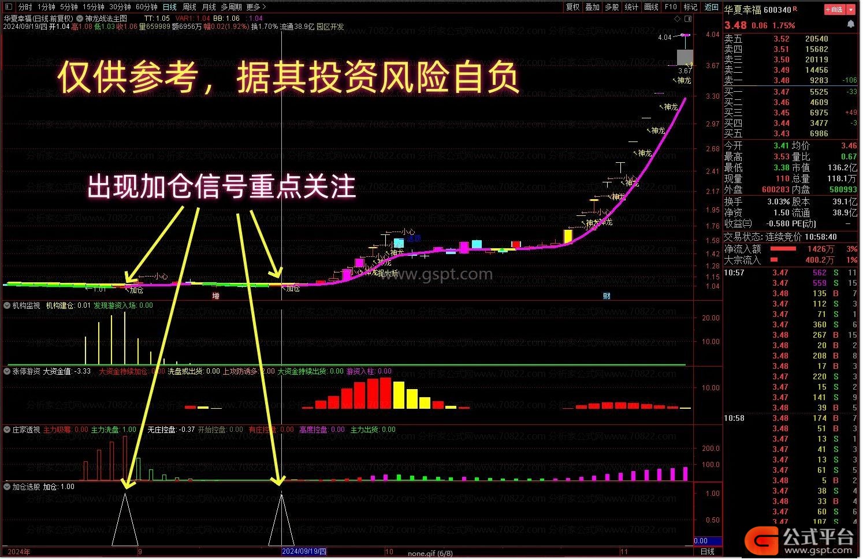Expand the 更多 periods list
Screen dimensions: 863x560
coord(256,7)
